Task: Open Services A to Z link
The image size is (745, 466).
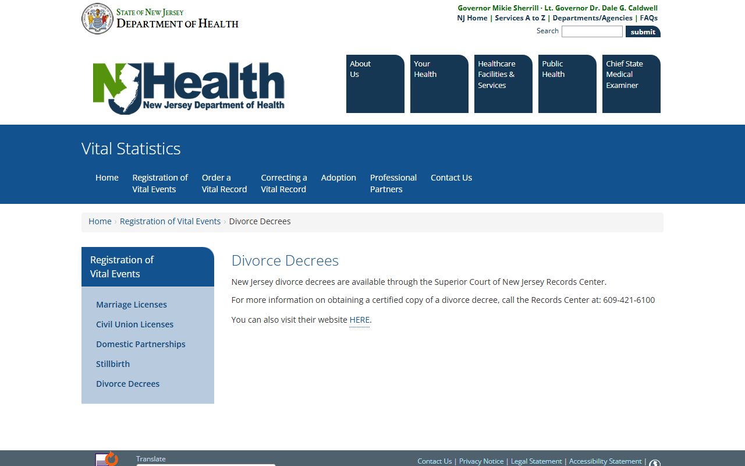Action: pyautogui.click(x=520, y=18)
